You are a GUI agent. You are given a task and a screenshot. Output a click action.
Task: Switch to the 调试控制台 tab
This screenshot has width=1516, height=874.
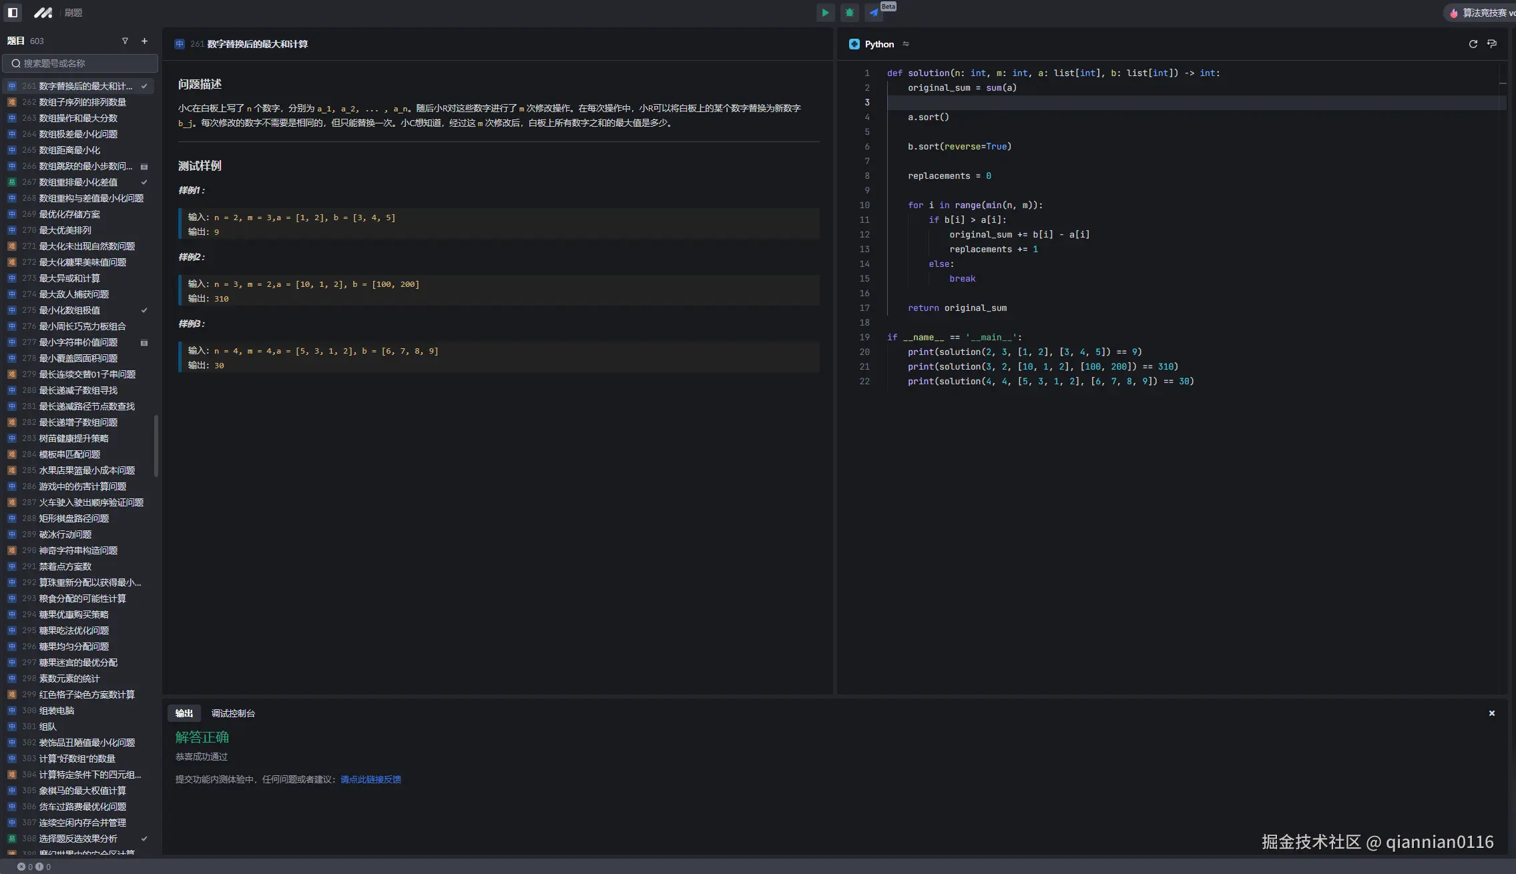pyautogui.click(x=233, y=713)
